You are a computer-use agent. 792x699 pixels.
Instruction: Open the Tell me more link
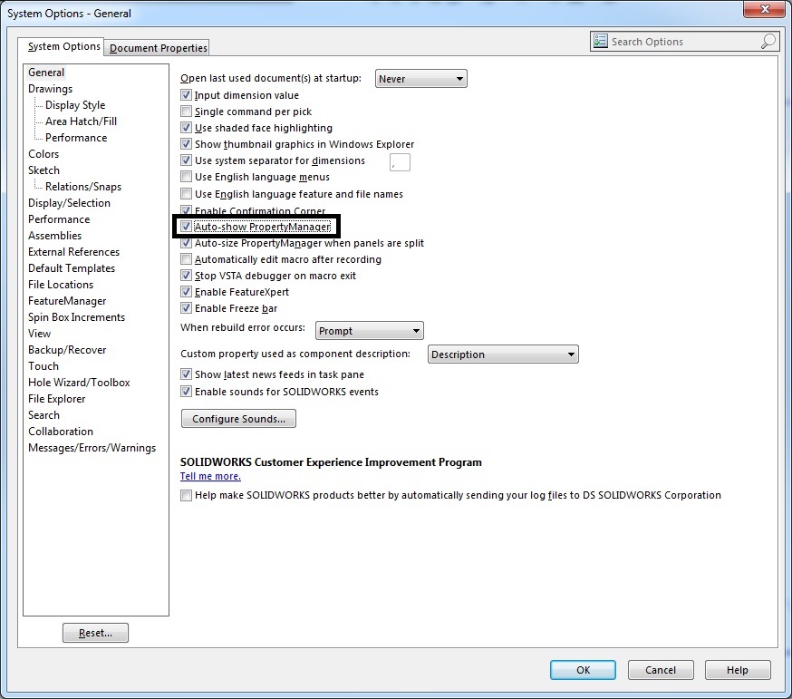click(210, 476)
